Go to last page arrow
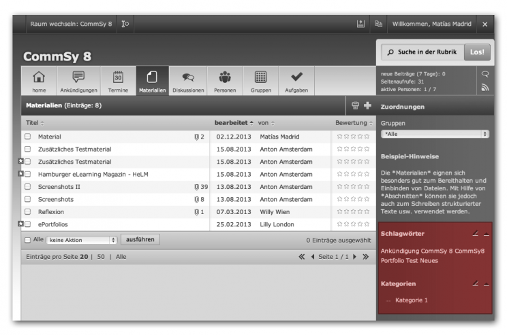507x335 pixels. click(366, 257)
